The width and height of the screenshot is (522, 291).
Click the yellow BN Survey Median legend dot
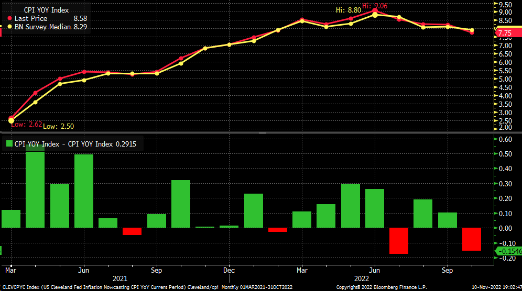[10, 26]
